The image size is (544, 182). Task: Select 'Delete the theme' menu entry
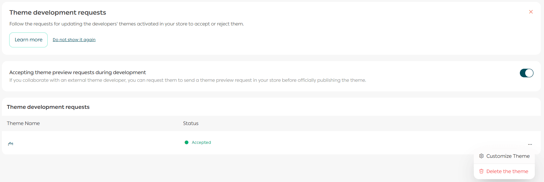[x=507, y=171]
